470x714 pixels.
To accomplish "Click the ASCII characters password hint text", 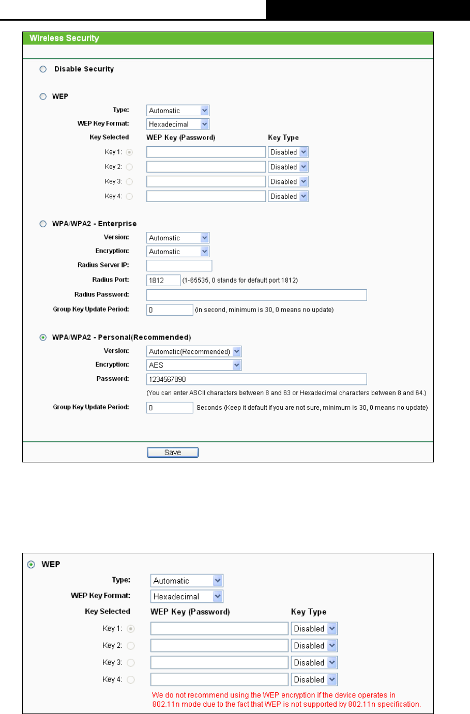I will 286,393.
